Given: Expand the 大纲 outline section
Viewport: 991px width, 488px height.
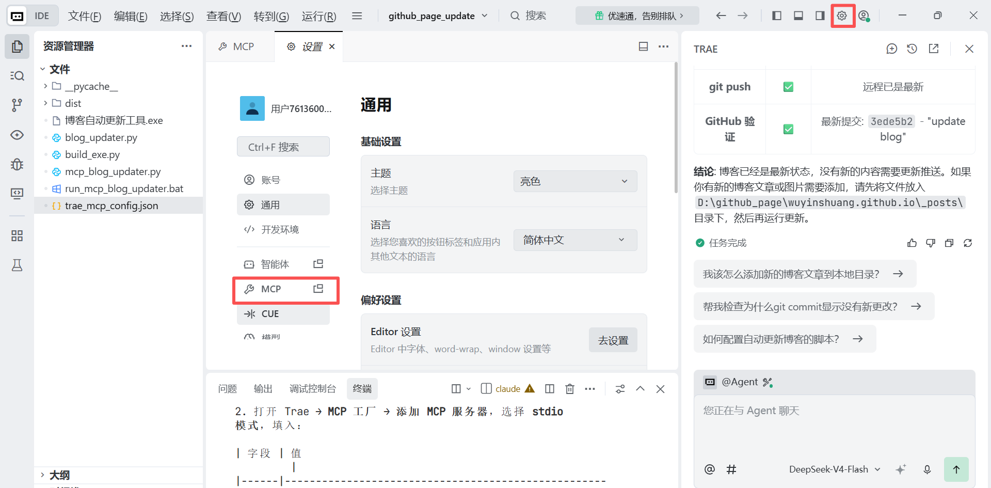Looking at the screenshot, I should [43, 475].
